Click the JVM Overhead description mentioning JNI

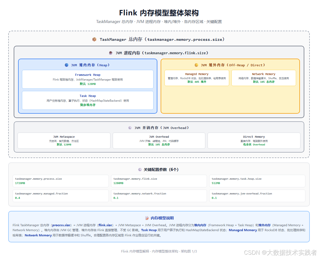click(x=159, y=141)
